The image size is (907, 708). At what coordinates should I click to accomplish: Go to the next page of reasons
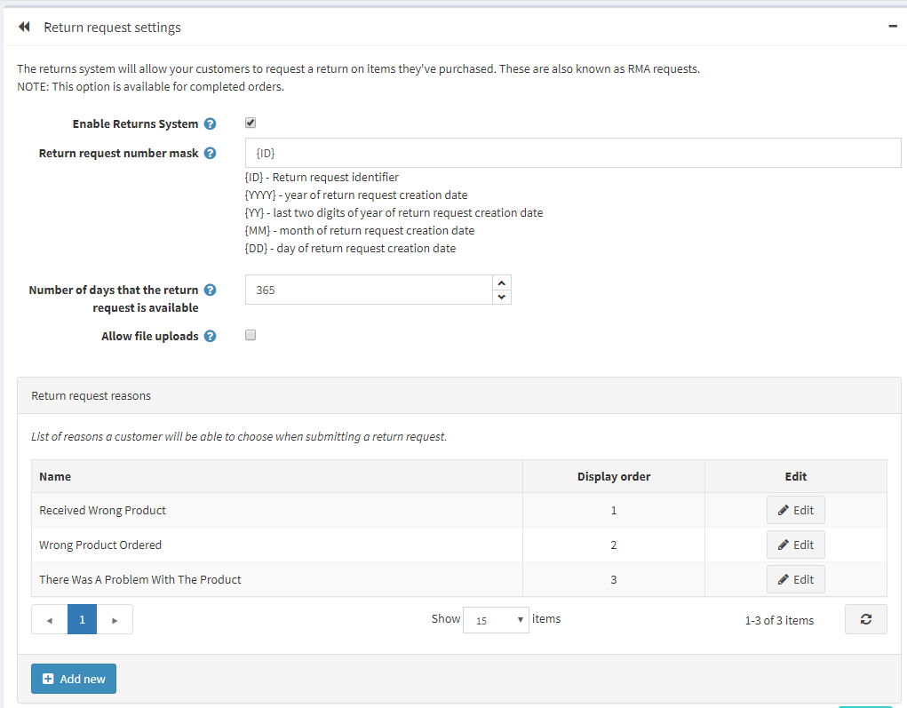tap(115, 620)
